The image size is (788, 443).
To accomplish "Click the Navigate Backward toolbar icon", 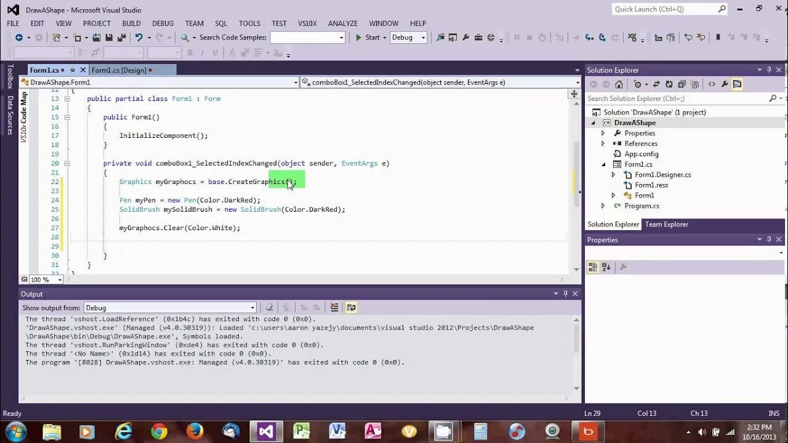I will pyautogui.click(x=18, y=38).
